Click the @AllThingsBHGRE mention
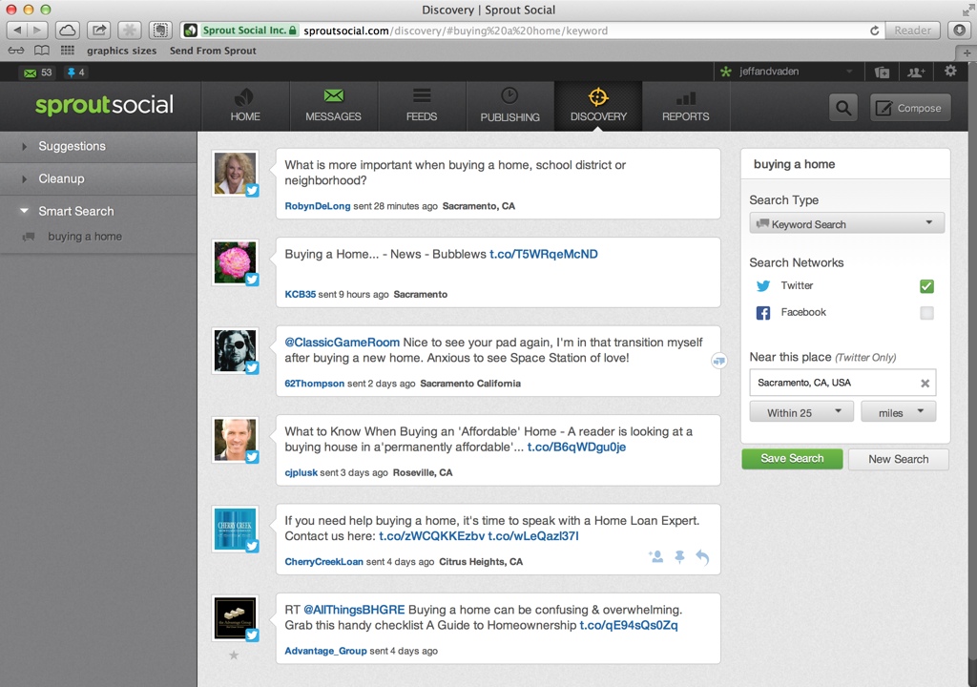Viewport: 977px width, 687px height. (354, 610)
